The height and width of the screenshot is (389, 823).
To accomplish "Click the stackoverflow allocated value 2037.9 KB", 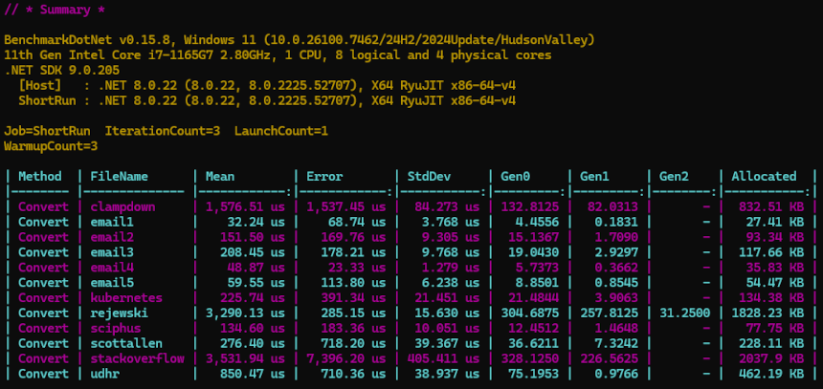I will click(771, 359).
